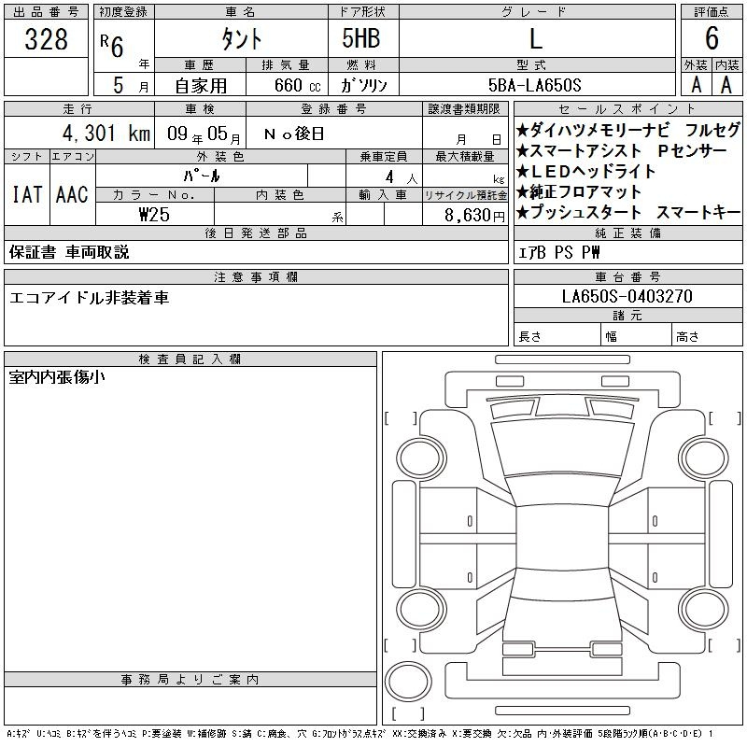Select the shift type IAT
The height and width of the screenshot is (747, 747).
(27, 194)
